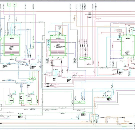The image size is (135, 130).
Task: Select the tall middle green tank among three
Action: point(21,98)
